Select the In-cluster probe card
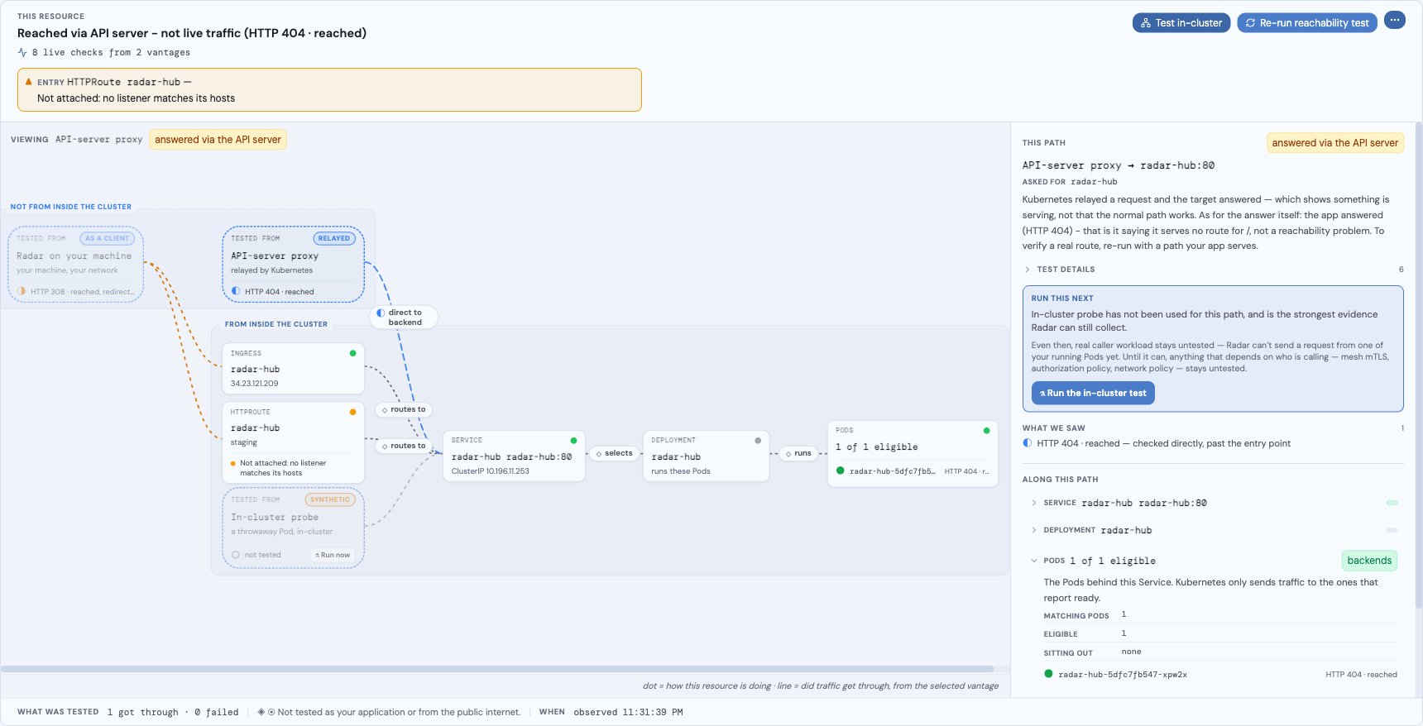The width and height of the screenshot is (1423, 726). tap(293, 528)
